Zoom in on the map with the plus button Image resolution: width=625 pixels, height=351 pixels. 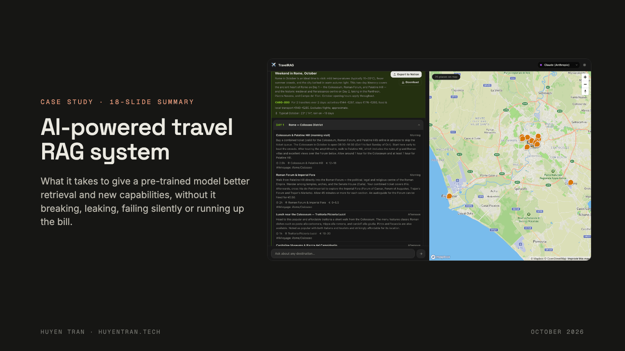tap(585, 77)
